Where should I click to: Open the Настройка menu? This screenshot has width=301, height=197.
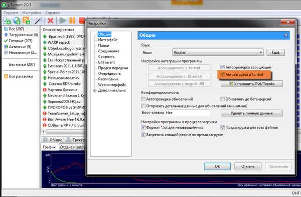(x=32, y=13)
